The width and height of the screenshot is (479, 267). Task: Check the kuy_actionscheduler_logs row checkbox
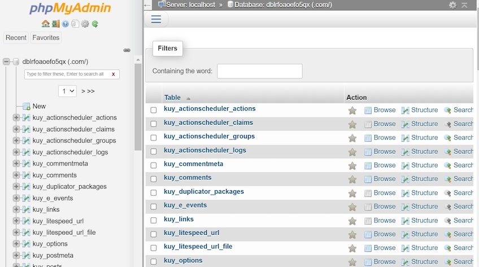point(154,152)
